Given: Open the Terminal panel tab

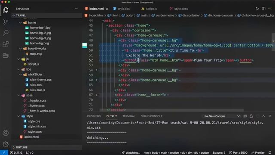Looking at the screenshot, I should pos(129,116).
